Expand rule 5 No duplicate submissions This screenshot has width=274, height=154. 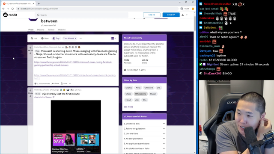pyautogui.click(x=144, y=144)
